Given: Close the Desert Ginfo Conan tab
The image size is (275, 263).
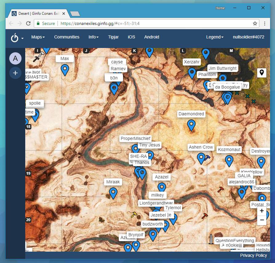Looking at the screenshot, I should coord(64,14).
